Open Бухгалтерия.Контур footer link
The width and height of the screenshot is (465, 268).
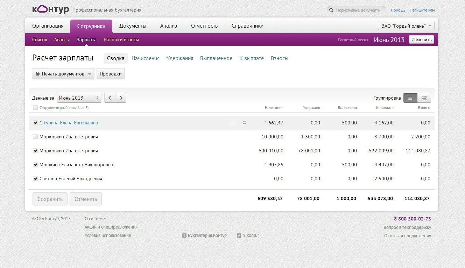(x=207, y=236)
